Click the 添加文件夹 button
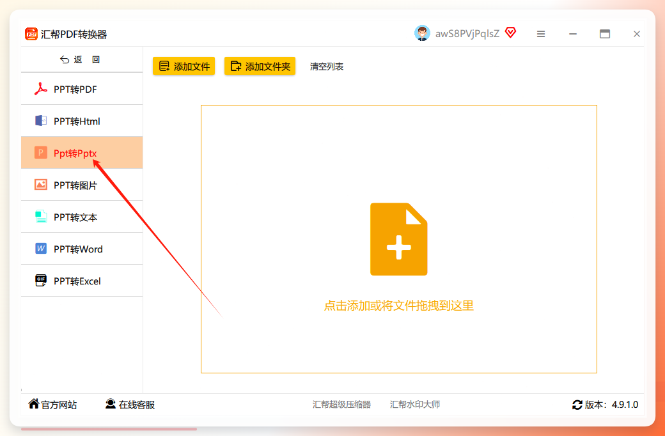The width and height of the screenshot is (665, 436). 260,66
